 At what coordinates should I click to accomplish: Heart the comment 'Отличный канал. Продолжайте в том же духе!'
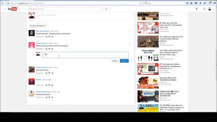click(x=52, y=37)
